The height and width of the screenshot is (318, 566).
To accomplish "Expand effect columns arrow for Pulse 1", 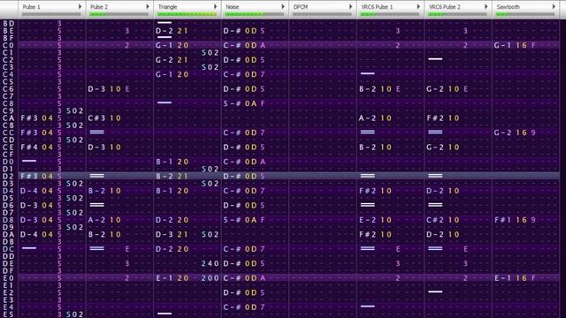I will coord(80,6).
